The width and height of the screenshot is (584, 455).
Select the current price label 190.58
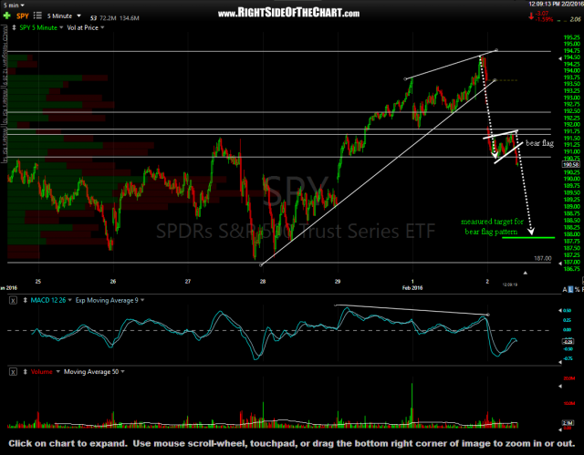click(570, 164)
